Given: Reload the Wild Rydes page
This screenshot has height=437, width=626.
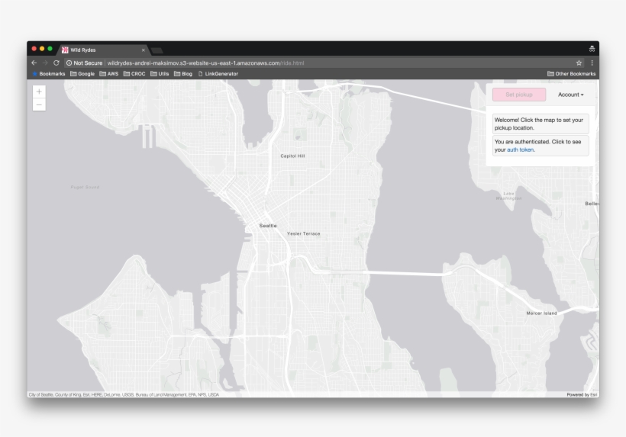Looking at the screenshot, I should [x=56, y=63].
